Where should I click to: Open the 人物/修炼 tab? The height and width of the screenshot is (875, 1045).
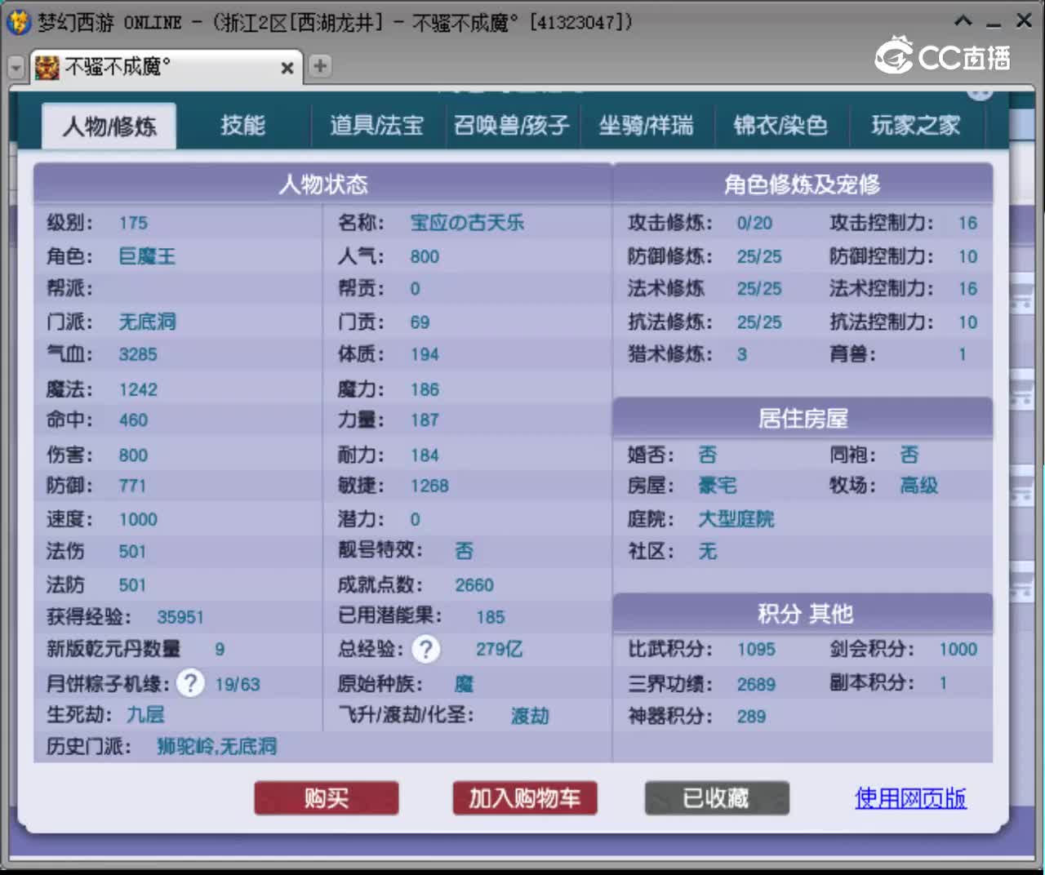pos(109,127)
